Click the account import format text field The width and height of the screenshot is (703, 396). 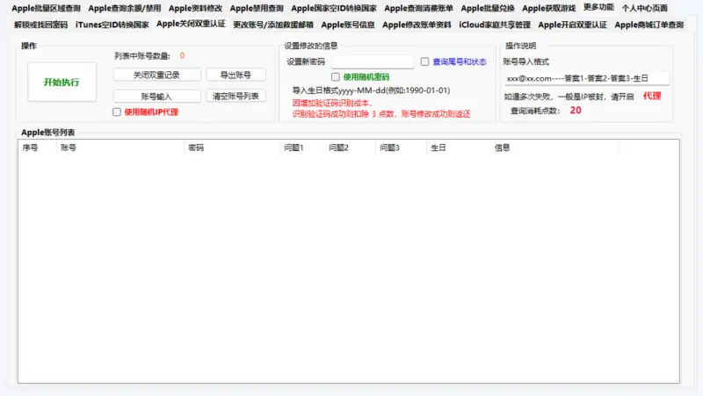pyautogui.click(x=586, y=78)
